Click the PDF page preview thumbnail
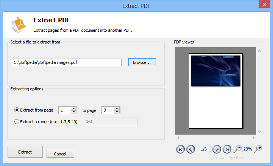The image size is (273, 166). click(x=216, y=91)
